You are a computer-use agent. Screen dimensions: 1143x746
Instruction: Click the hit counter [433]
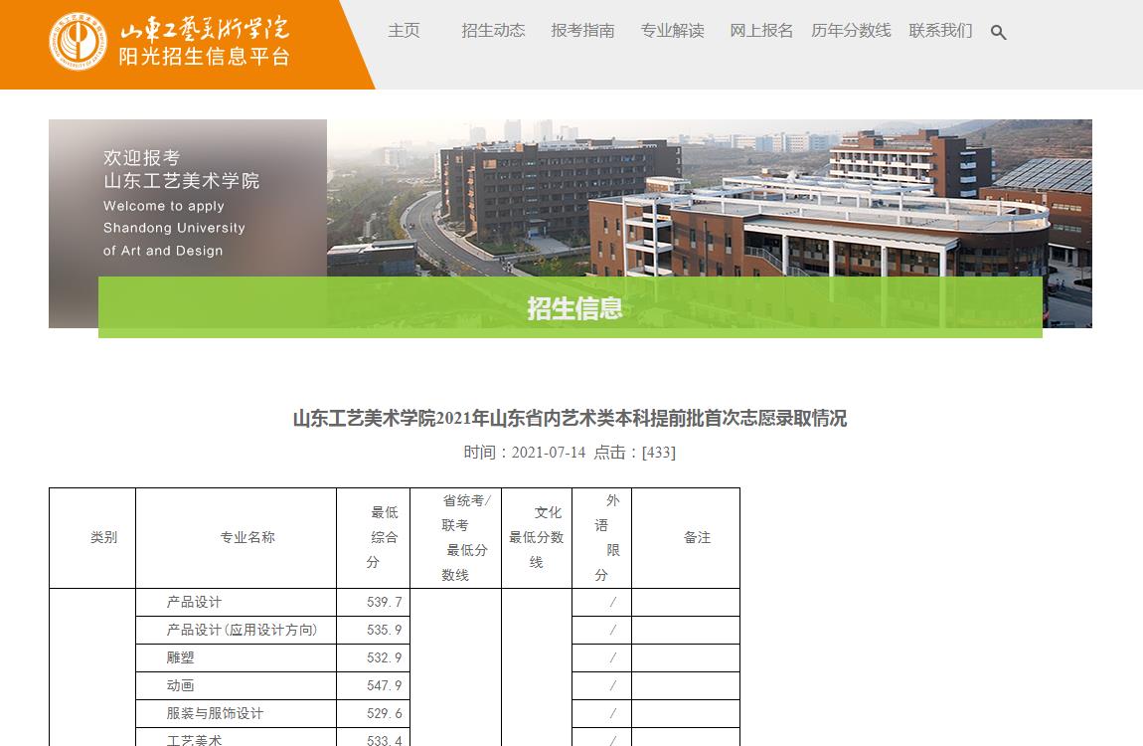[x=659, y=453]
